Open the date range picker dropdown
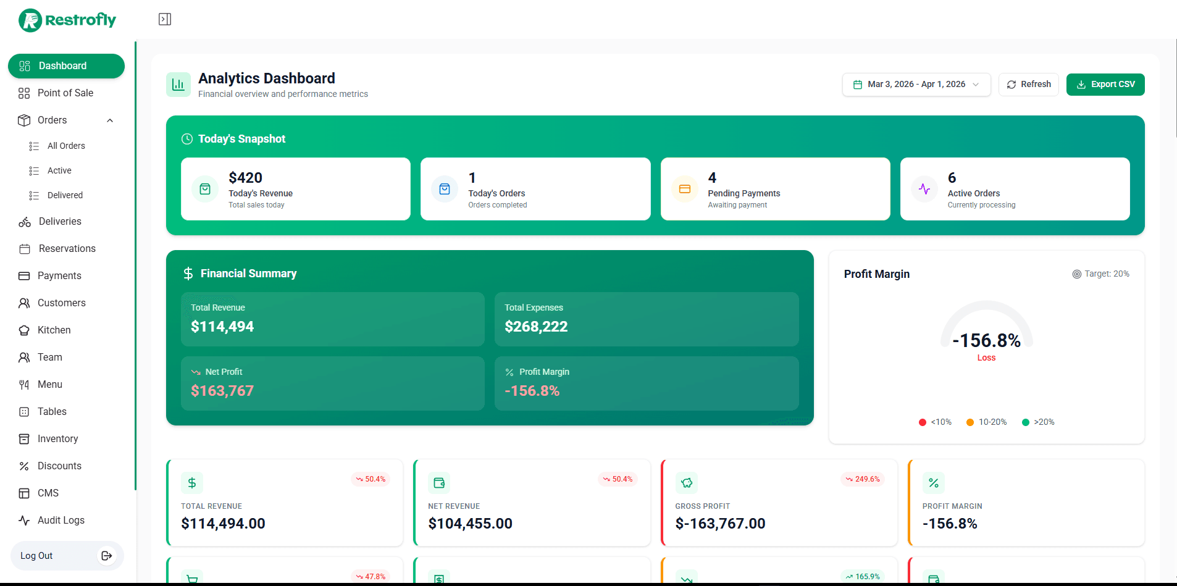Image resolution: width=1177 pixels, height=586 pixels. pos(916,85)
